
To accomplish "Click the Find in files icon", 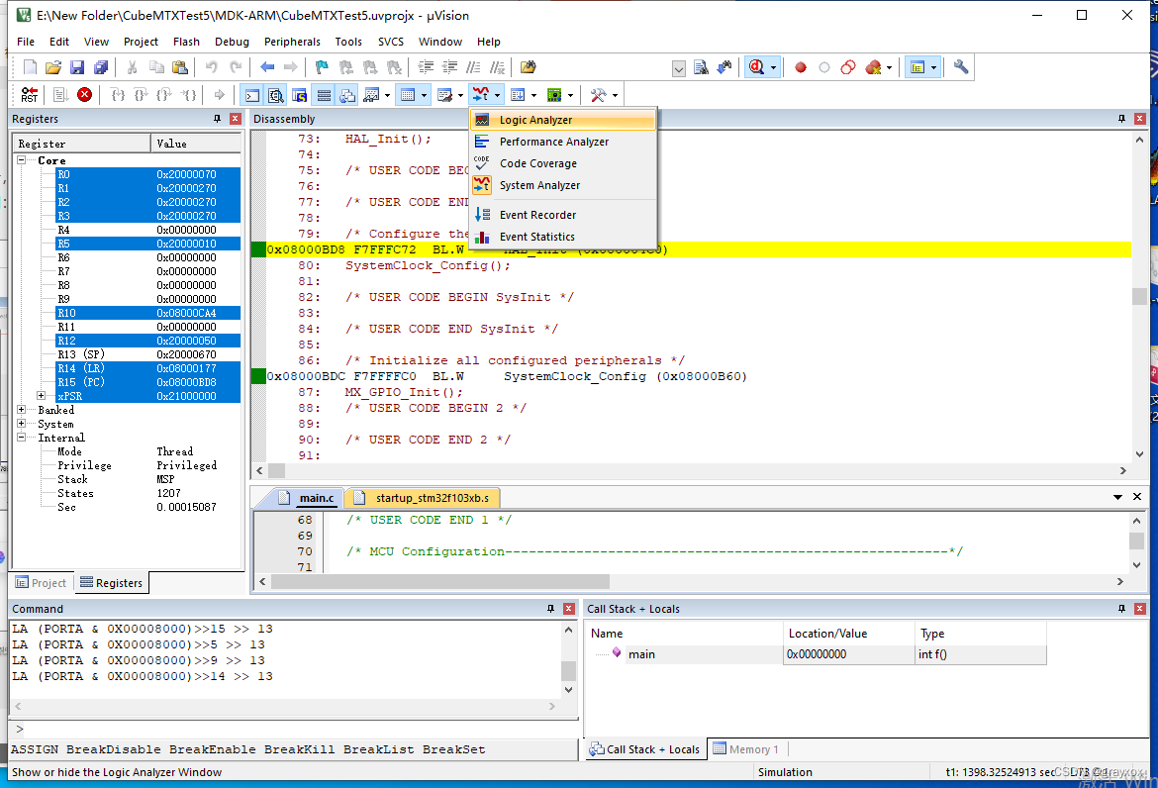I will pyautogui.click(x=529, y=67).
